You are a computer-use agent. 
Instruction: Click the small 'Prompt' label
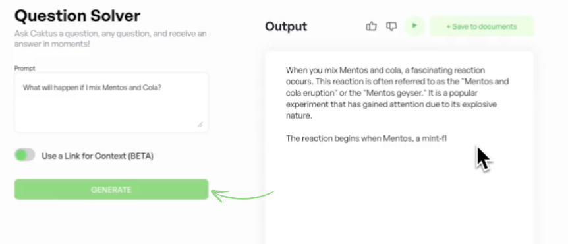pyautogui.click(x=25, y=68)
